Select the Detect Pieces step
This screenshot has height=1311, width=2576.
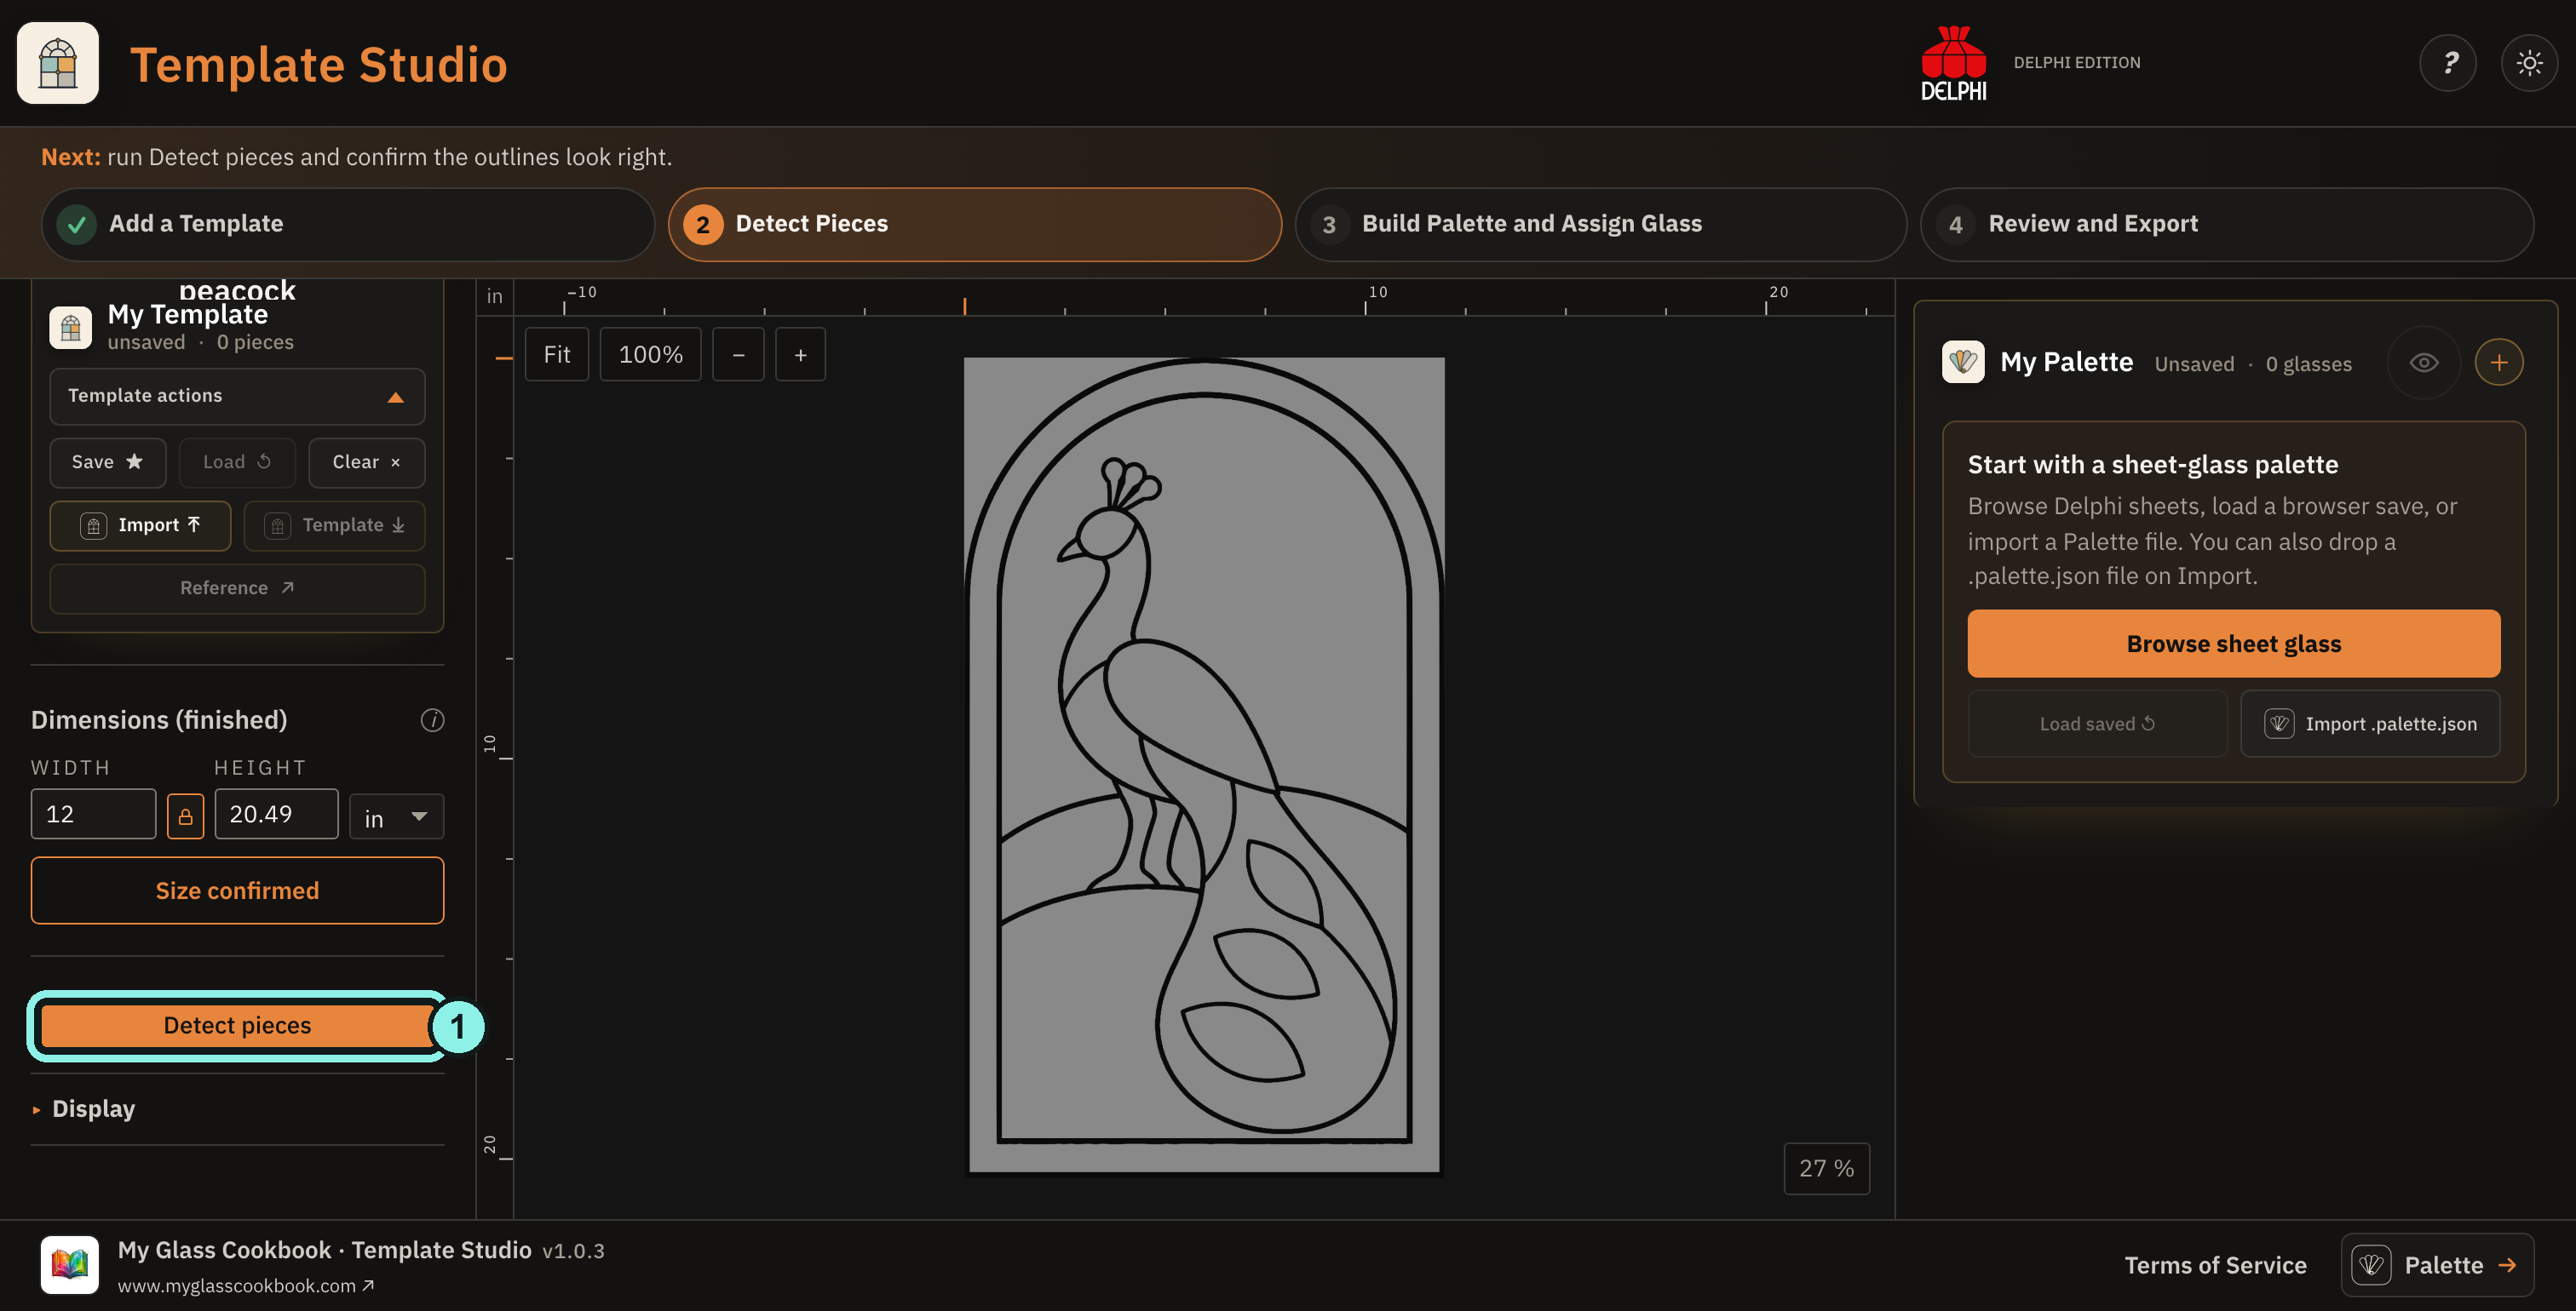pyautogui.click(x=974, y=224)
